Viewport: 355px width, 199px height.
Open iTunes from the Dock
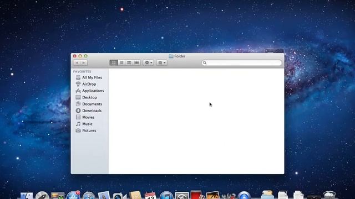(x=166, y=195)
